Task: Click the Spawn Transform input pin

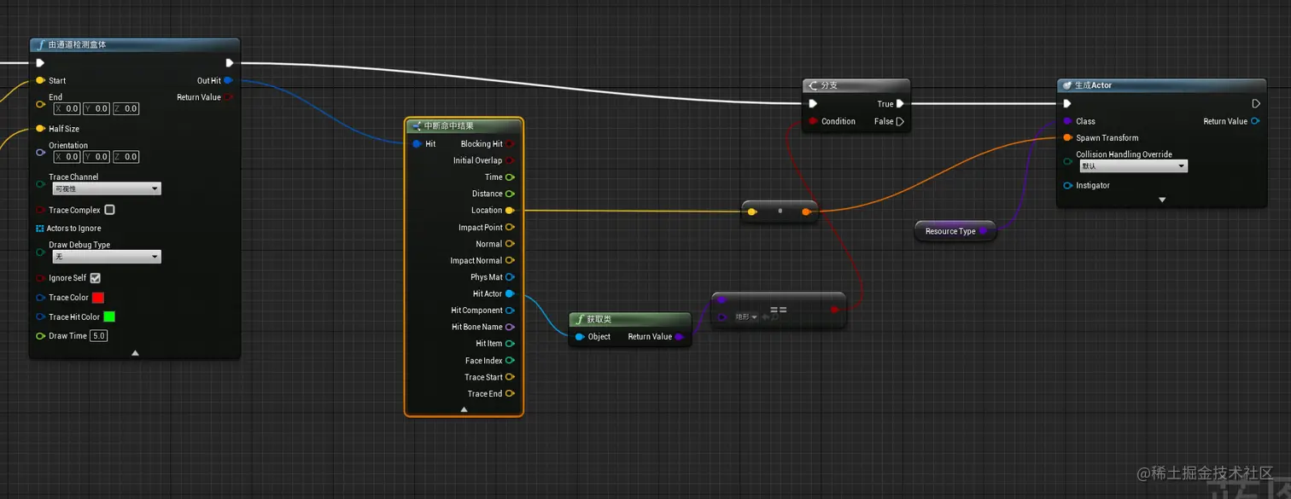Action: (x=1067, y=138)
